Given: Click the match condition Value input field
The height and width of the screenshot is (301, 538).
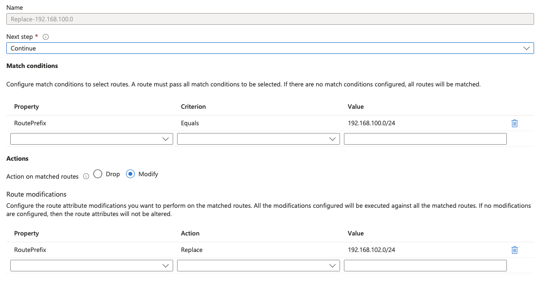Looking at the screenshot, I should (x=425, y=139).
